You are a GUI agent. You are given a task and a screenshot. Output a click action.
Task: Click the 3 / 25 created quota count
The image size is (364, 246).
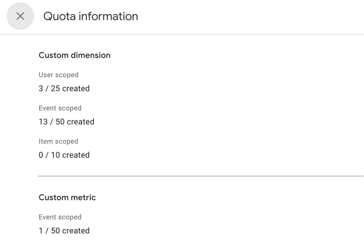click(x=64, y=88)
